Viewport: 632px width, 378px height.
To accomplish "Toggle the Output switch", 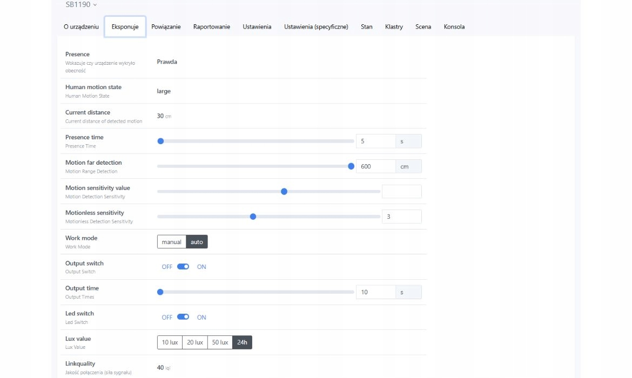I will 183,267.
